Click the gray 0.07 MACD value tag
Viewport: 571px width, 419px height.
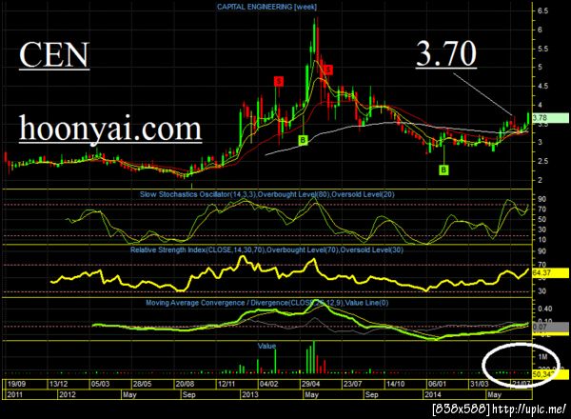pyautogui.click(x=550, y=327)
